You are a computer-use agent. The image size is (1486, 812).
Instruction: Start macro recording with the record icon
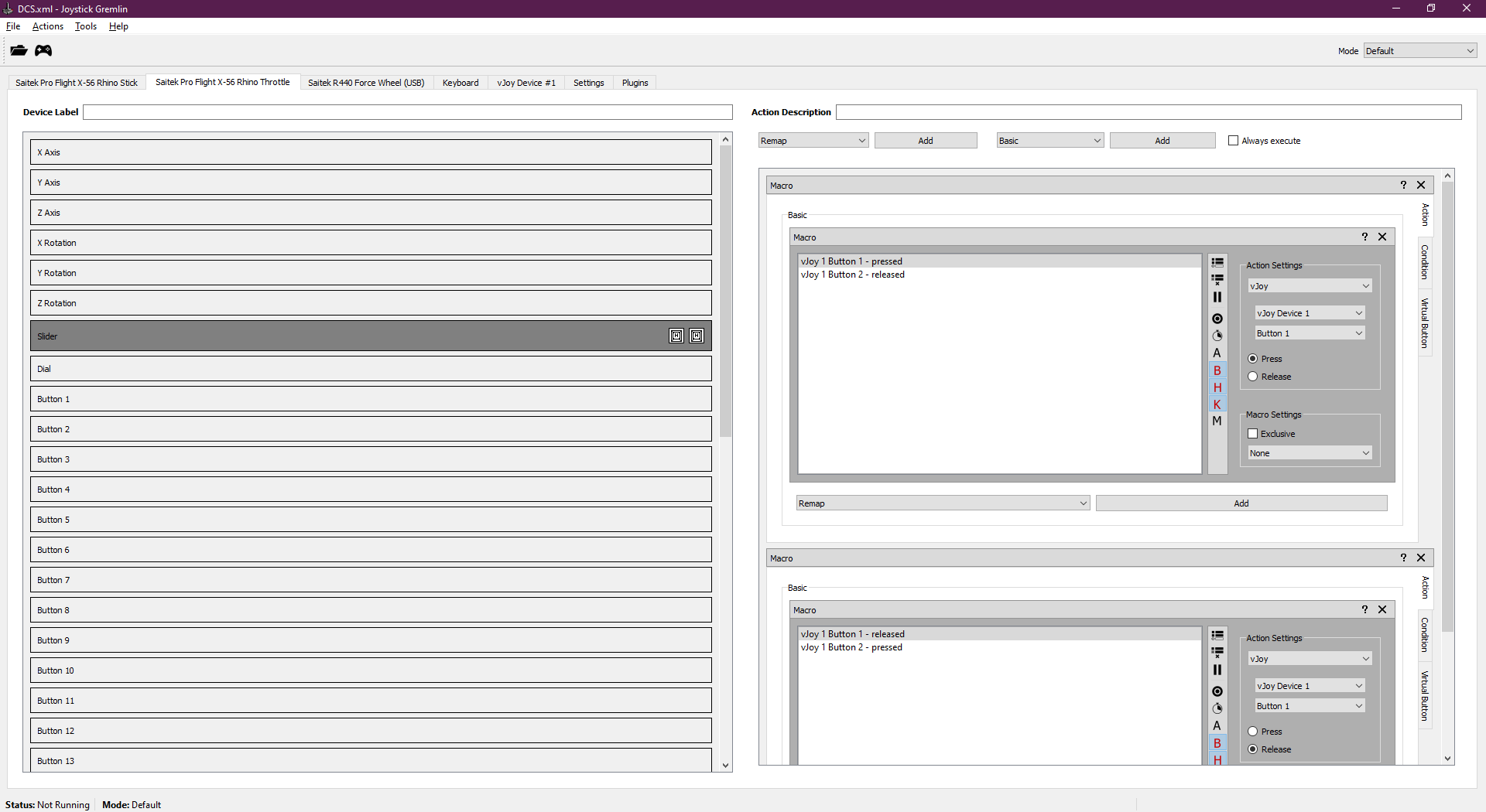[x=1217, y=318]
